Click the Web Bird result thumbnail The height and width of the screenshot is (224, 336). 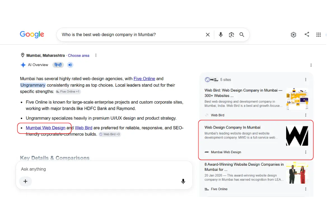[297, 99]
